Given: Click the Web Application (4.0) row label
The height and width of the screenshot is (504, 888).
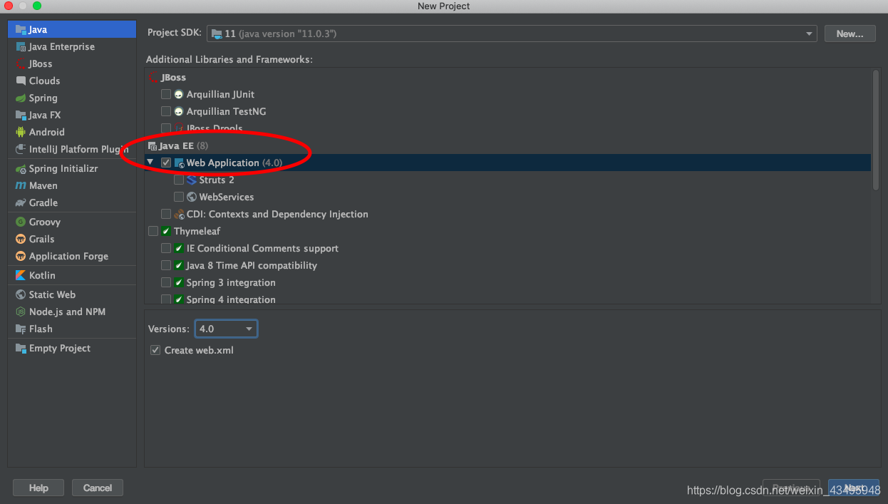Looking at the screenshot, I should (x=234, y=163).
